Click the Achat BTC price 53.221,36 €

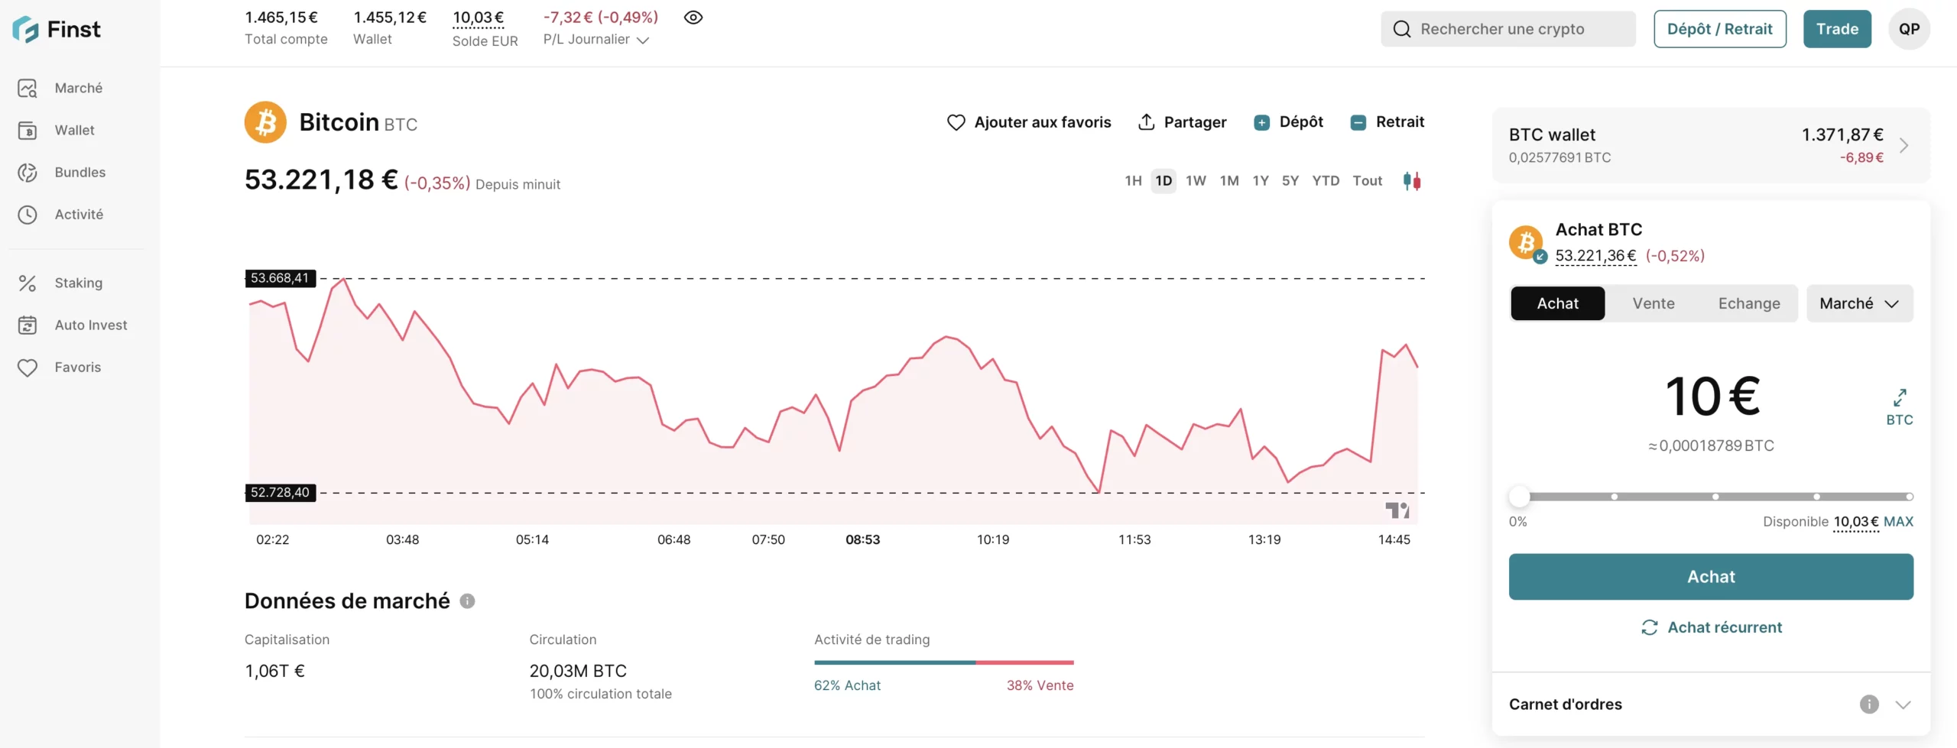pos(1596,256)
